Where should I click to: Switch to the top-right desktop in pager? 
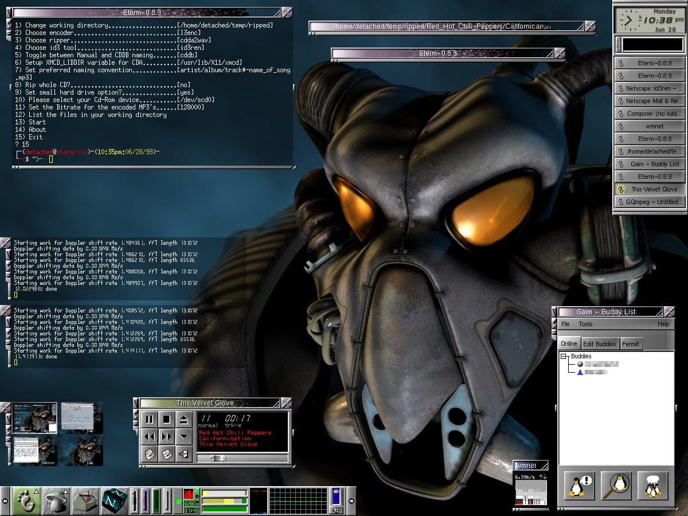(81, 417)
